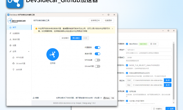Click the big blue 已开启 circle button
183x110 pixels.
click(53, 54)
